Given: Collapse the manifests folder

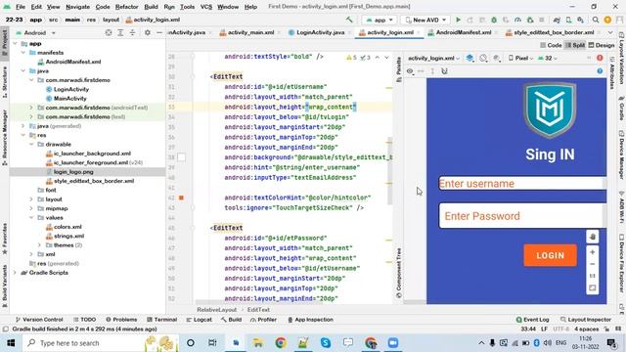Looking at the screenshot, I should [x=23, y=53].
